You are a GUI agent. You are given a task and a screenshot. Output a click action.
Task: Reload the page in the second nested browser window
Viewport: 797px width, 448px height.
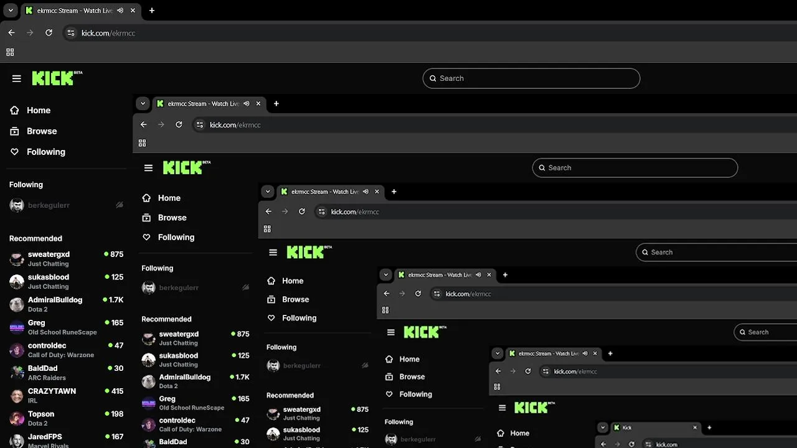click(179, 124)
